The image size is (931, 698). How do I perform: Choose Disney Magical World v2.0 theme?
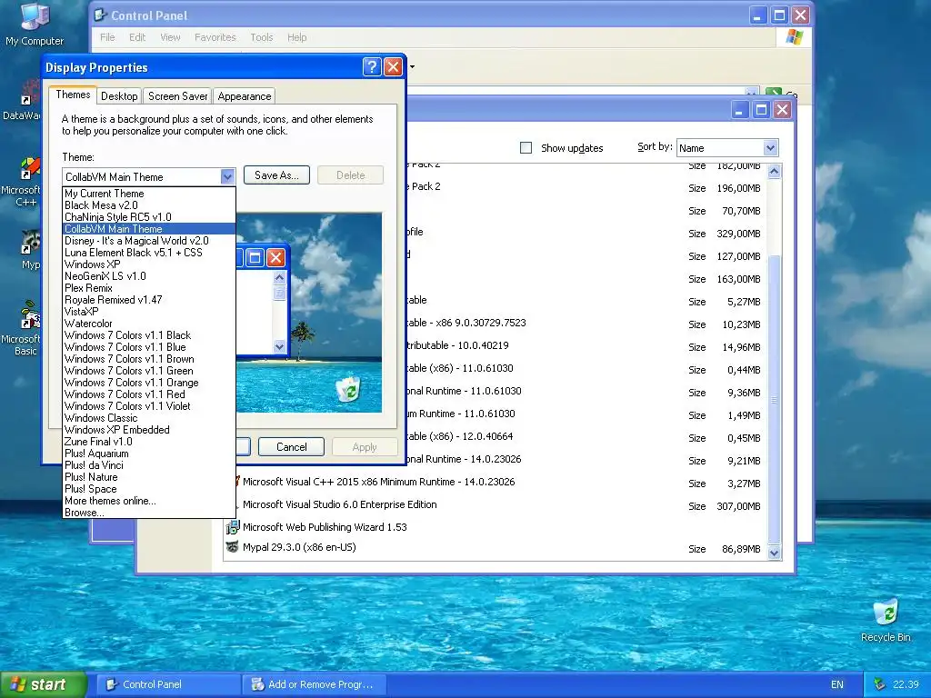149,241
